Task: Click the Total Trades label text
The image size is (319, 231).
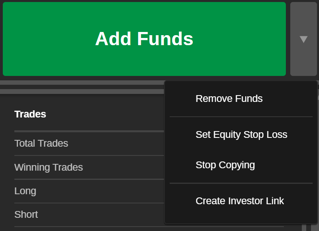Action: (41, 143)
